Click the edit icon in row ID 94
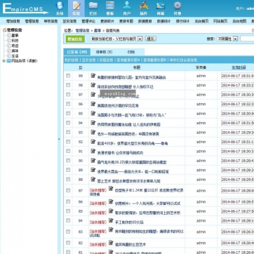 click(93, 123)
